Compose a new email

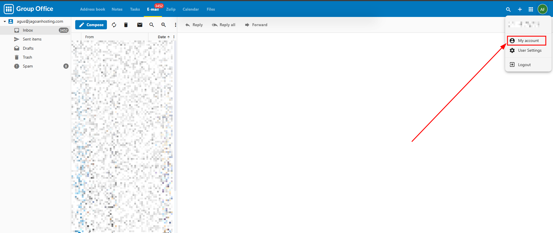(91, 25)
